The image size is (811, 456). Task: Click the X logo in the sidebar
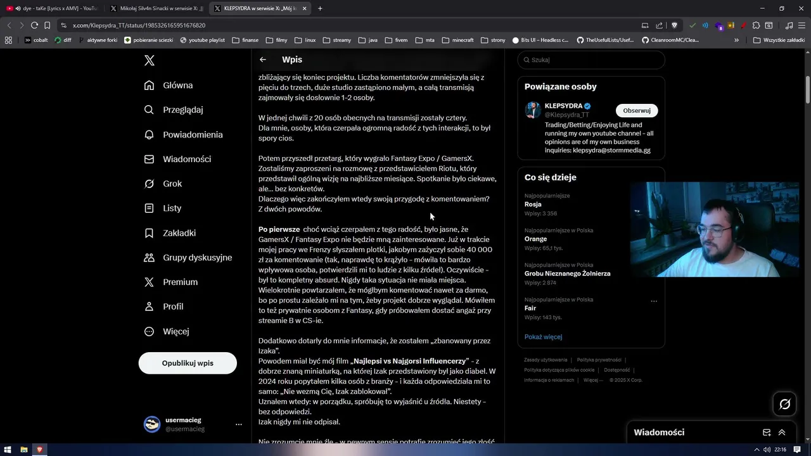[149, 61]
